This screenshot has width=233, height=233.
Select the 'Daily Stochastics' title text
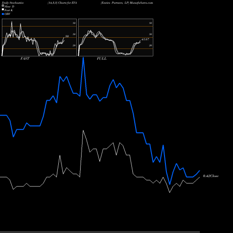click(13, 3)
